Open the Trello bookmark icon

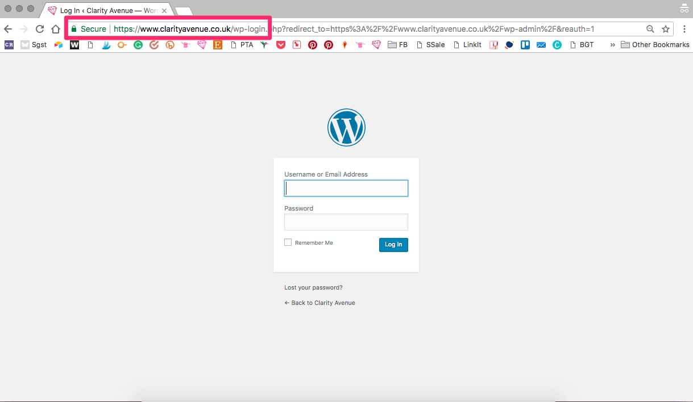tap(525, 45)
